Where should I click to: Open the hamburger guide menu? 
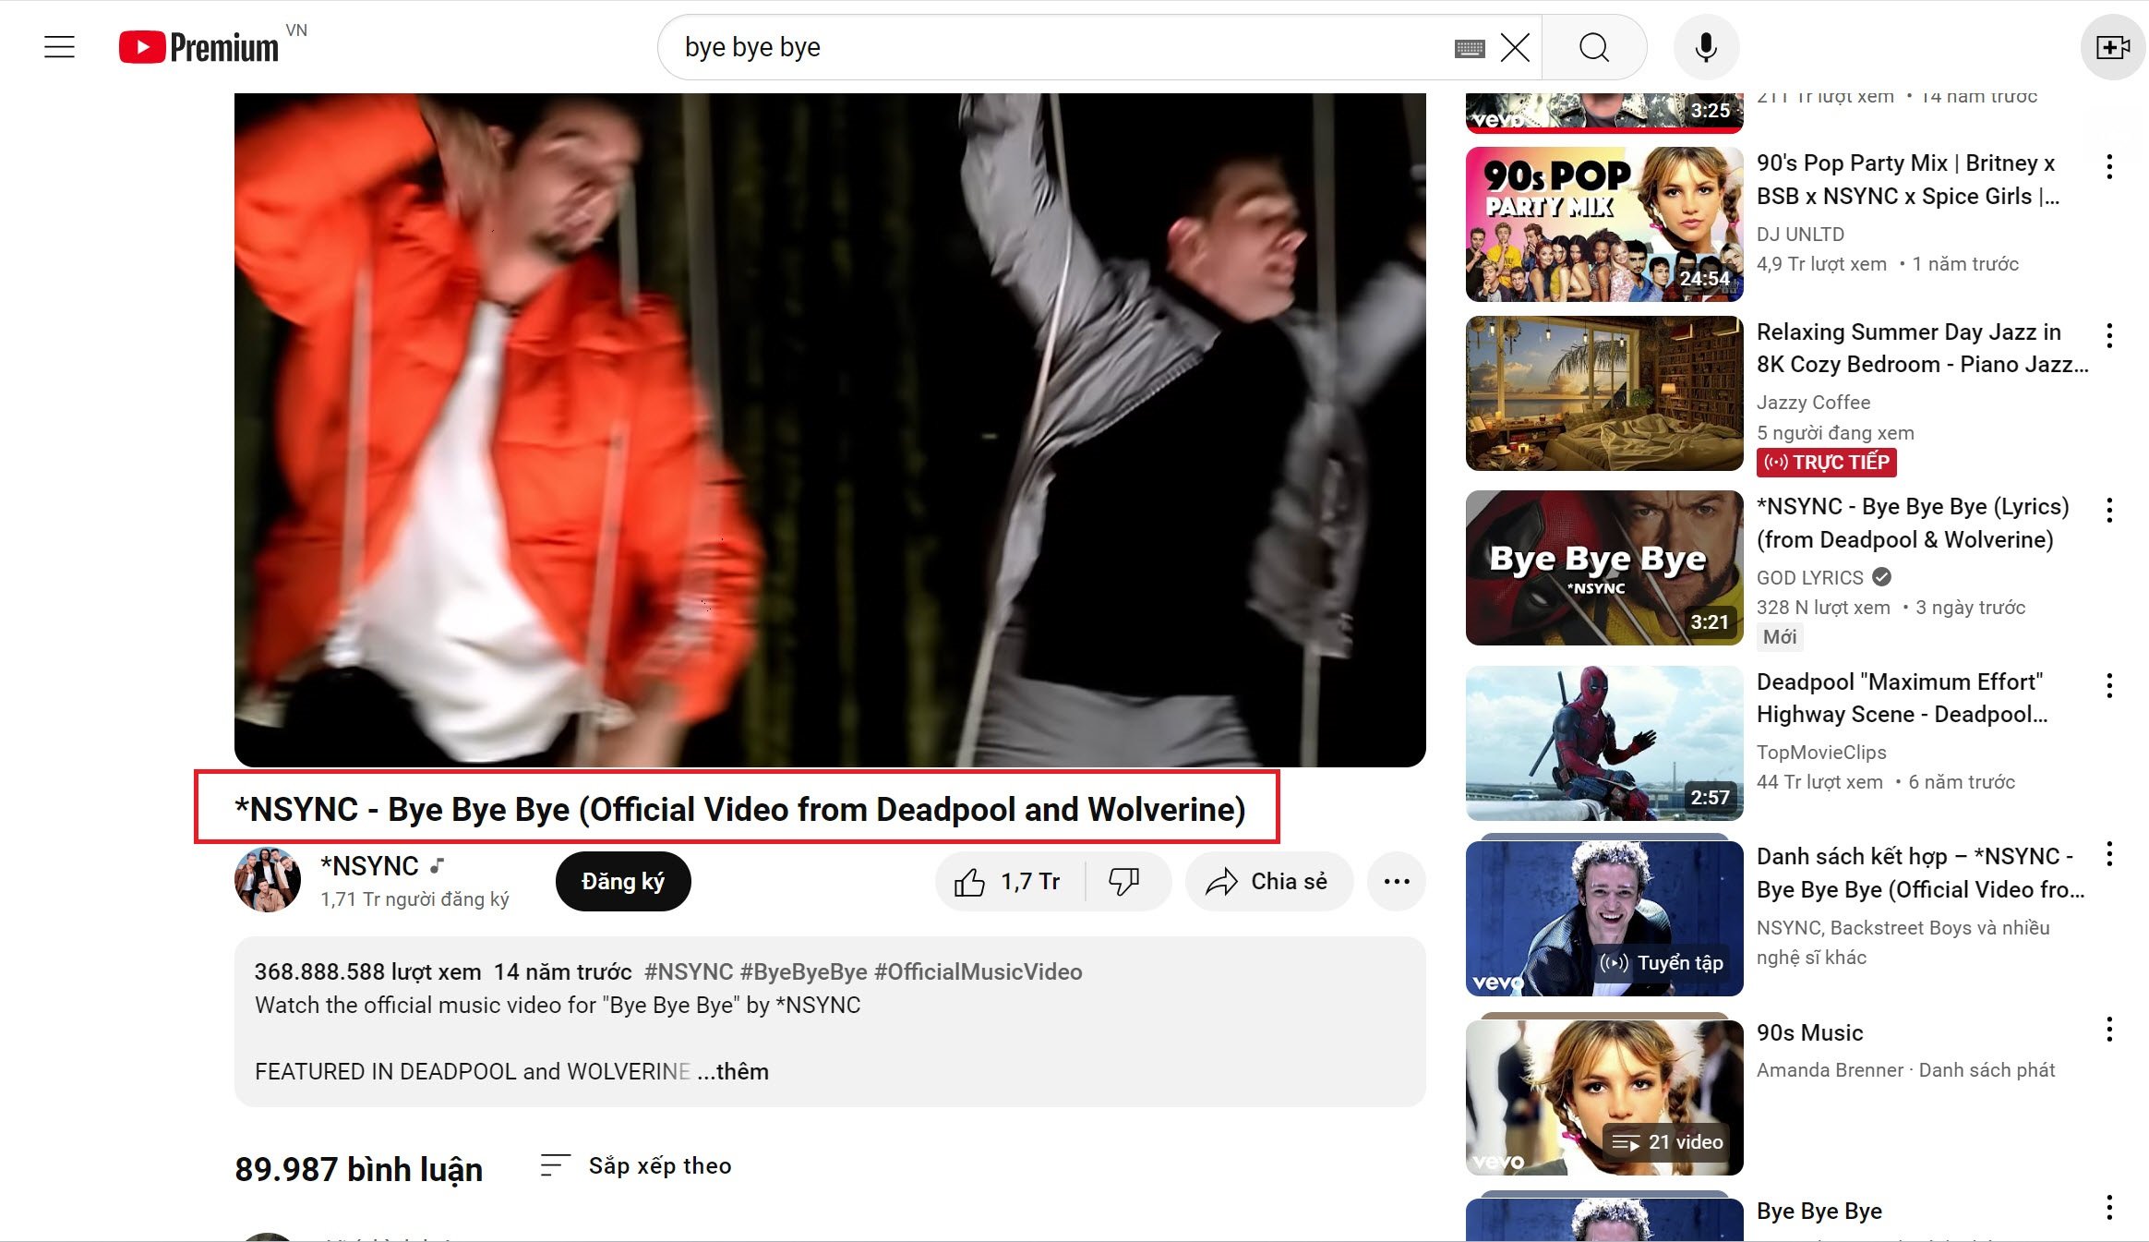(x=59, y=46)
